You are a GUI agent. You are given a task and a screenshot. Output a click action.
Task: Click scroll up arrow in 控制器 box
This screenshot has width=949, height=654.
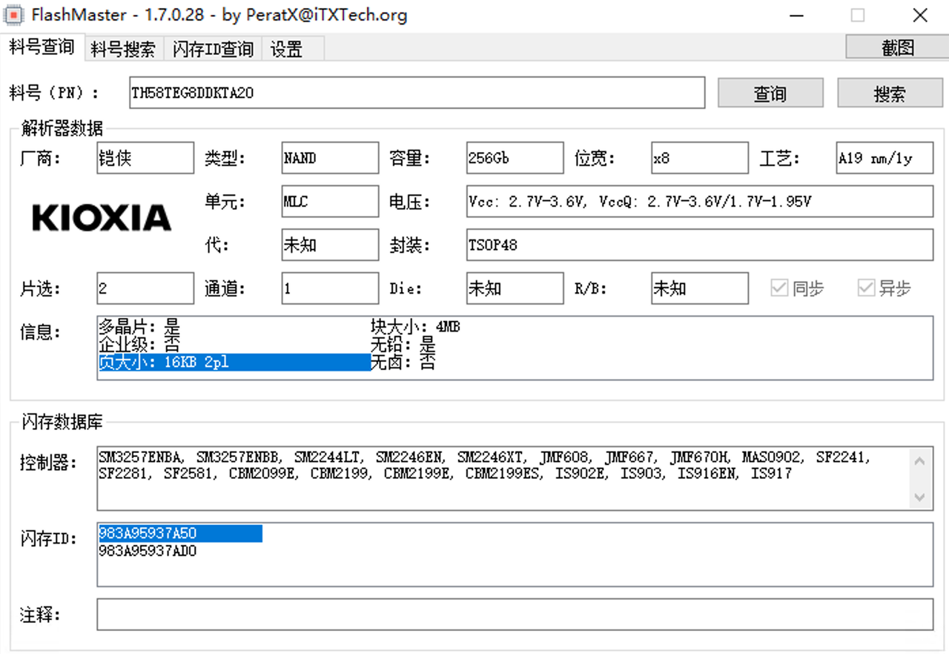pos(920,461)
